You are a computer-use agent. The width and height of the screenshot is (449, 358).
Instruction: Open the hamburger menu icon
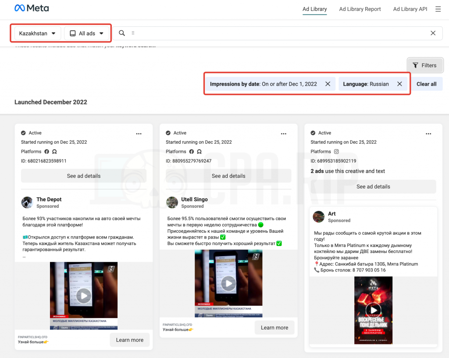pos(438,9)
